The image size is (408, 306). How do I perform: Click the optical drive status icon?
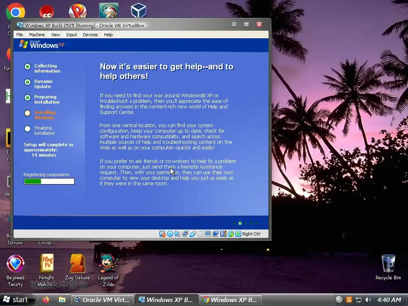tap(170, 233)
